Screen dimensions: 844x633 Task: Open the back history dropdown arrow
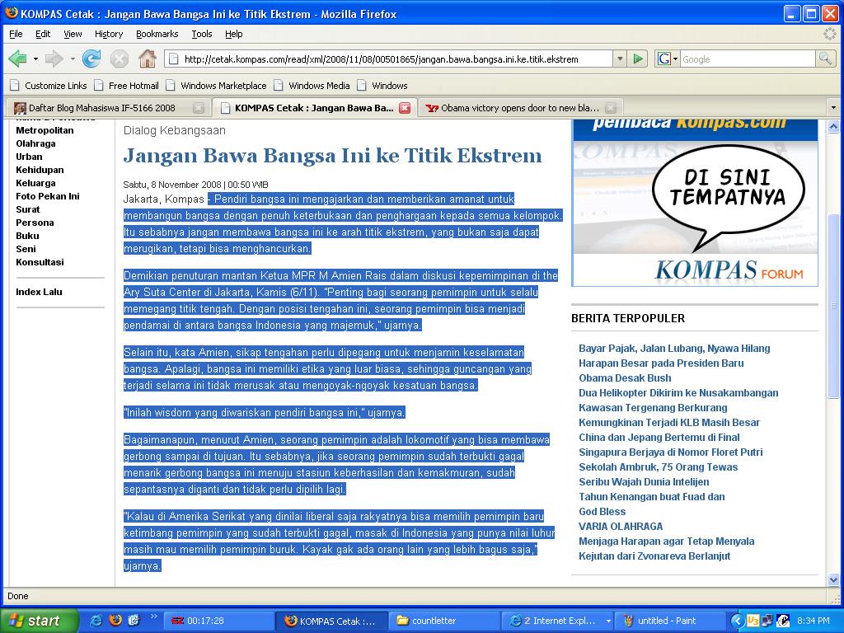coord(35,59)
